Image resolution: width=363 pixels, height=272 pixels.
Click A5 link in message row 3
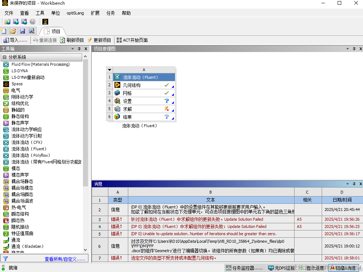(x=299, y=219)
